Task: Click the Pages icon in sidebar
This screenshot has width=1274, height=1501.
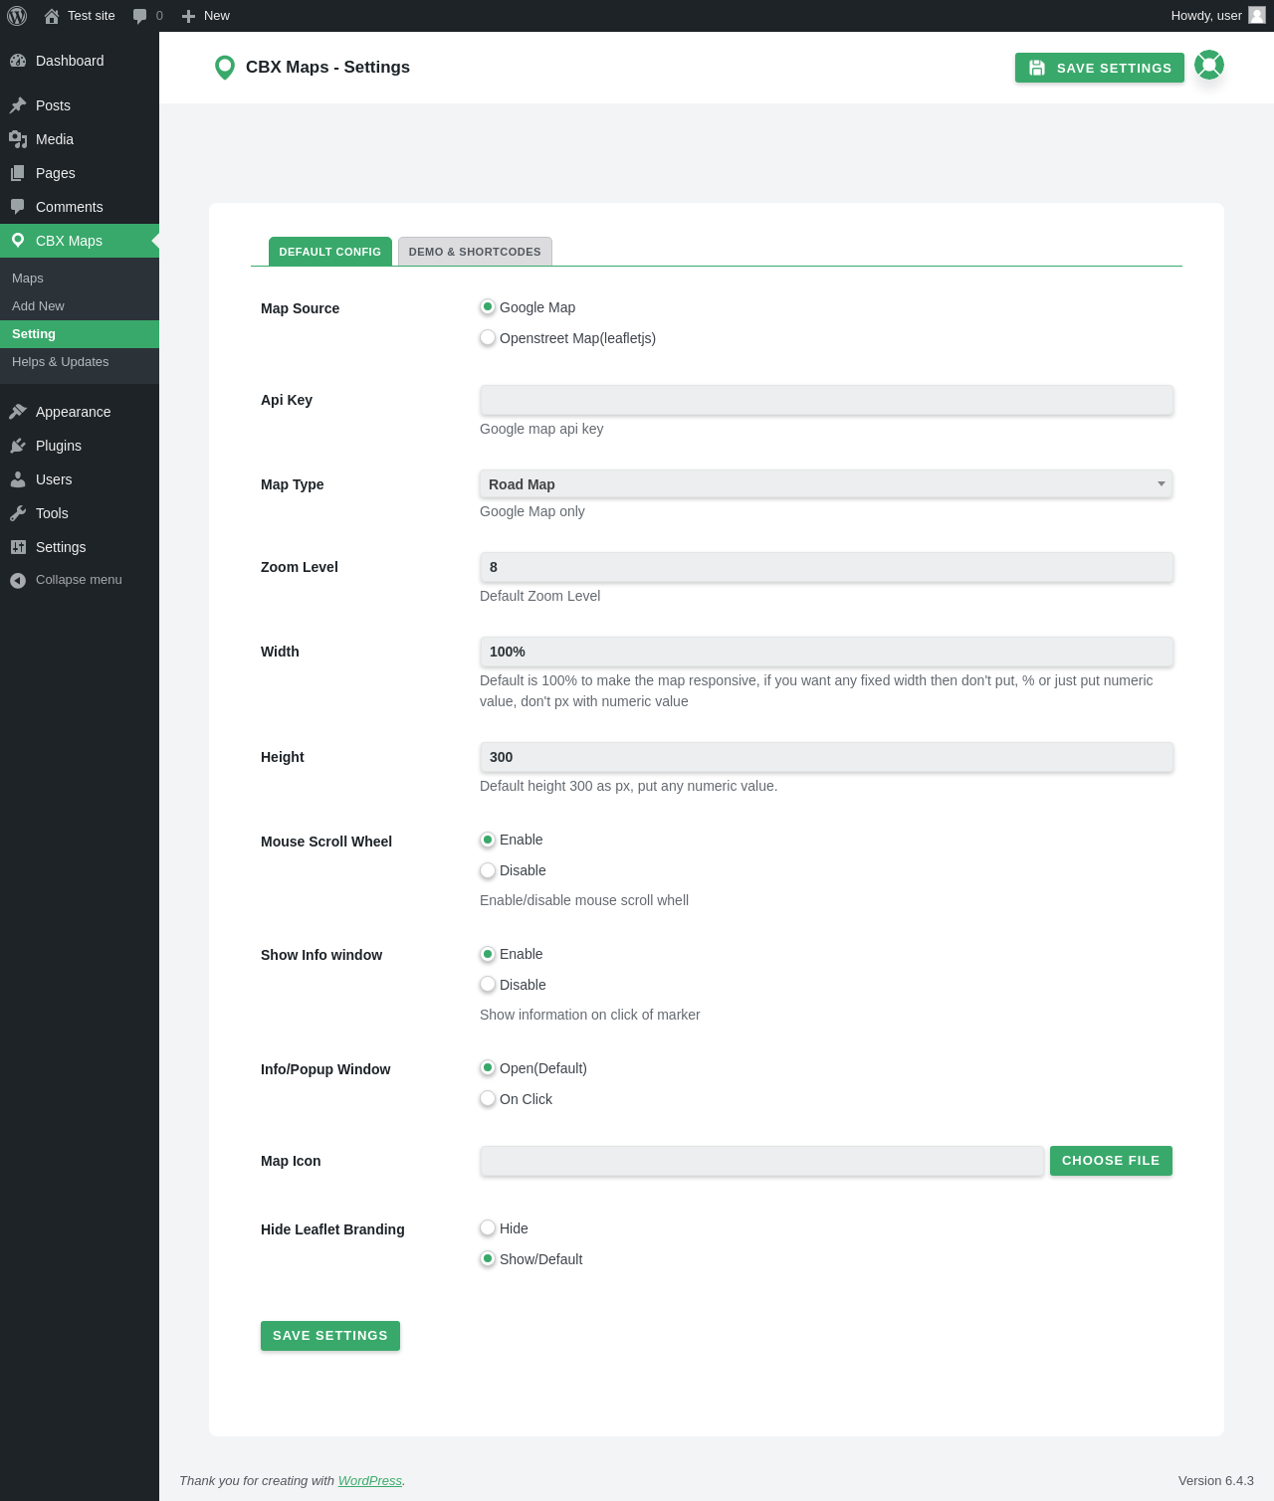Action: pos(18,173)
